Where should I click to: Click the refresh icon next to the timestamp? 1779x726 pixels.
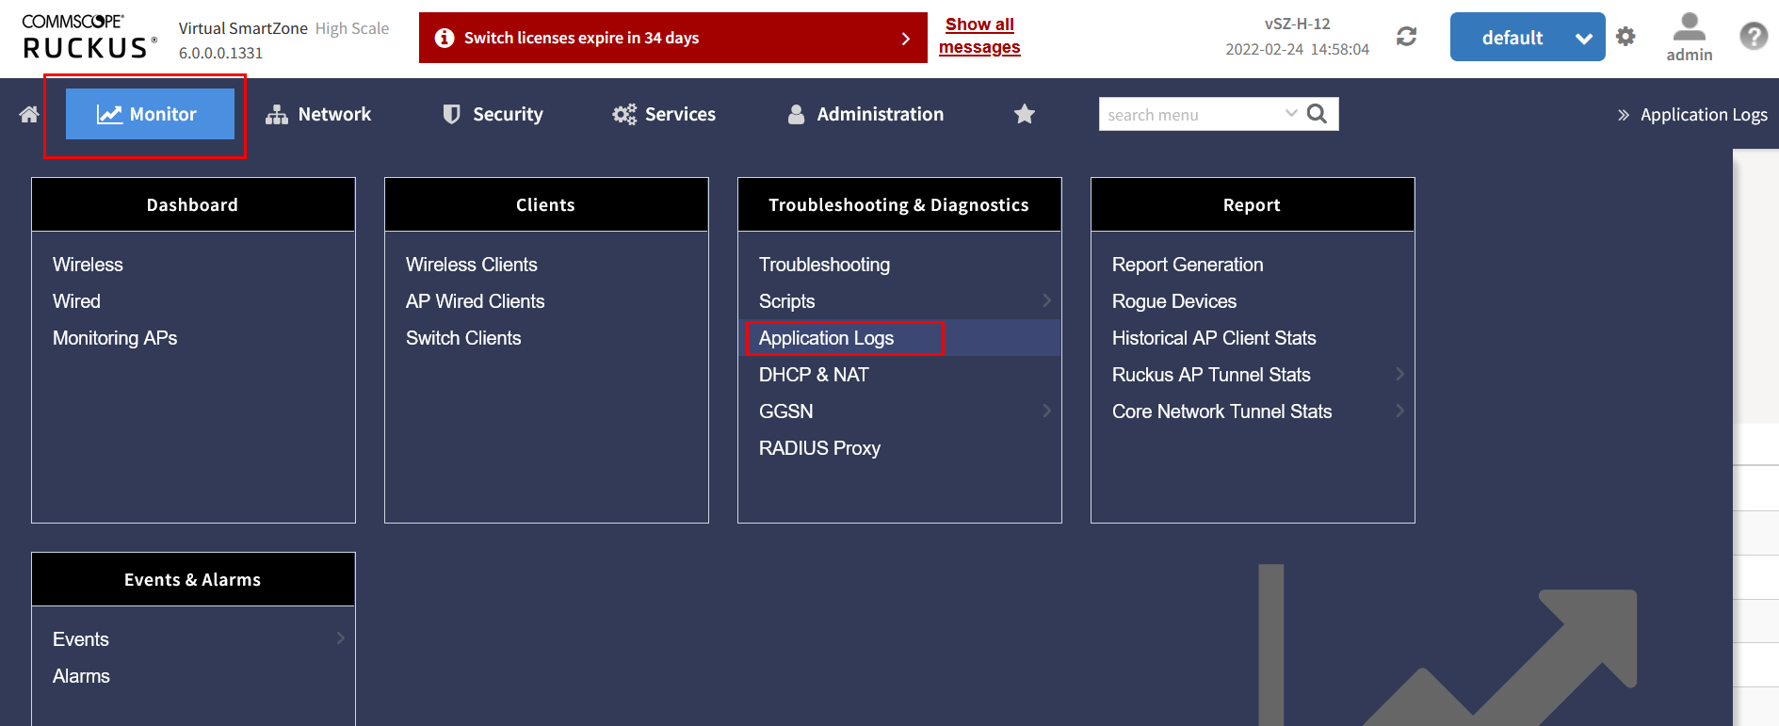click(x=1406, y=37)
